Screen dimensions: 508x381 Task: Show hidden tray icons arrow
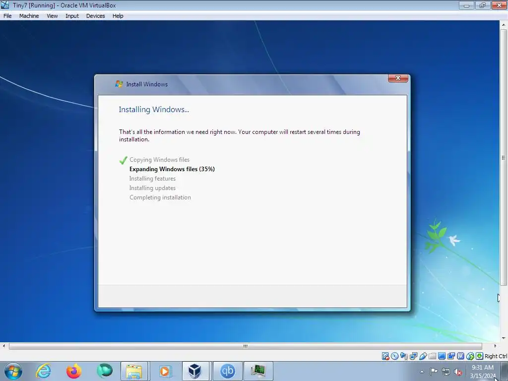[422, 372]
